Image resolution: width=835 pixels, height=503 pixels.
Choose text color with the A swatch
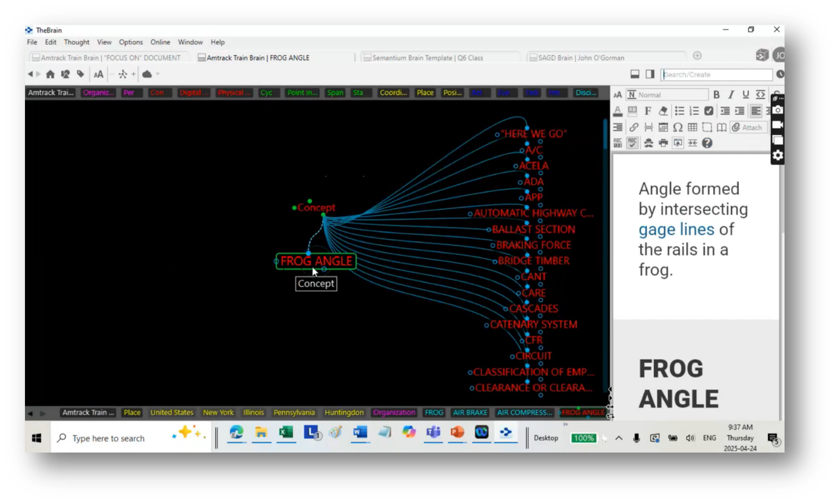618,111
